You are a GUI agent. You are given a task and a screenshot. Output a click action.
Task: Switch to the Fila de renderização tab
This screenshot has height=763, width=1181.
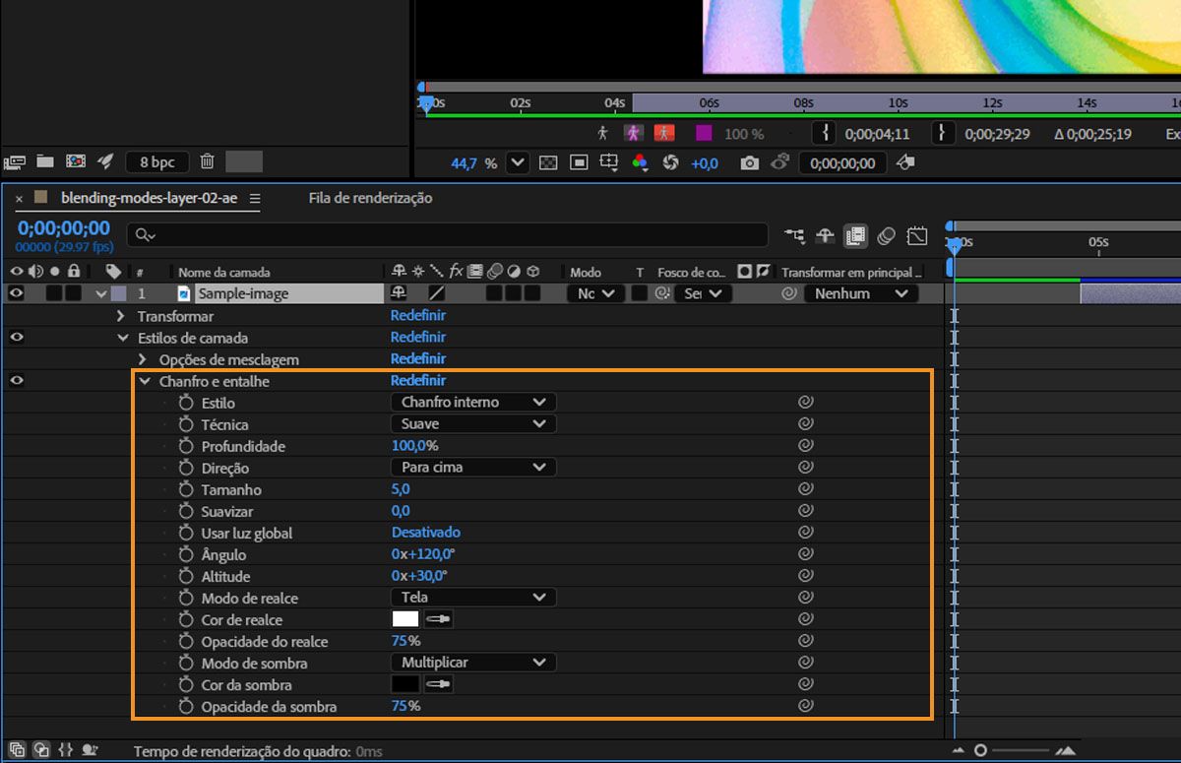[x=370, y=198]
